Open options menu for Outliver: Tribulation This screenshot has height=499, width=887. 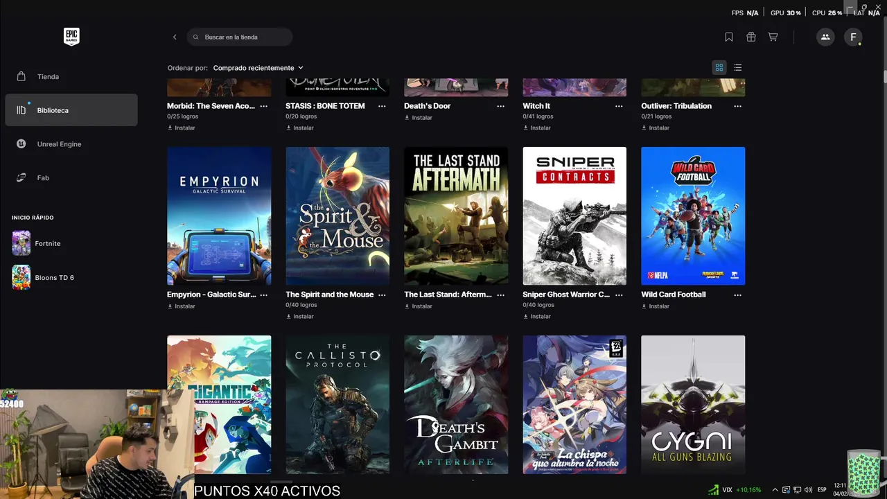[737, 106]
